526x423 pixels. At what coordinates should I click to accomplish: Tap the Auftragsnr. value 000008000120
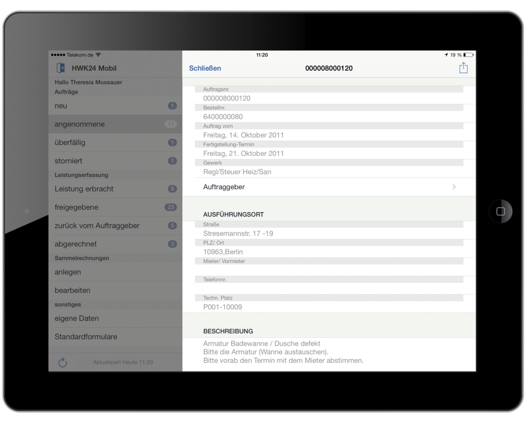[x=227, y=98]
